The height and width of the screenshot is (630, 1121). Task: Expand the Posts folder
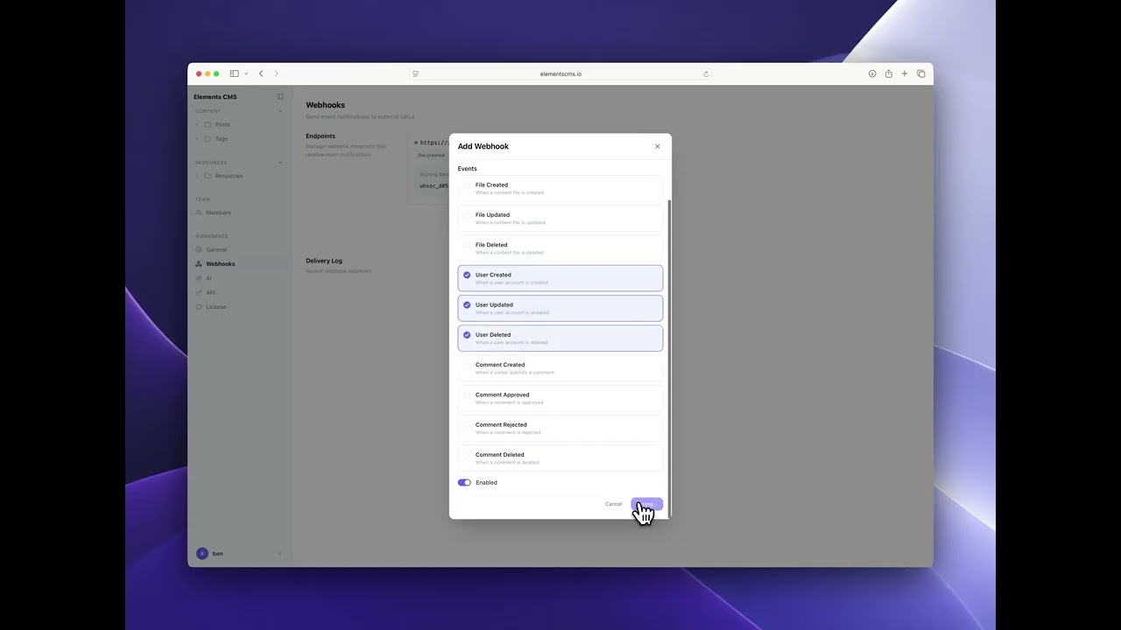tap(197, 124)
